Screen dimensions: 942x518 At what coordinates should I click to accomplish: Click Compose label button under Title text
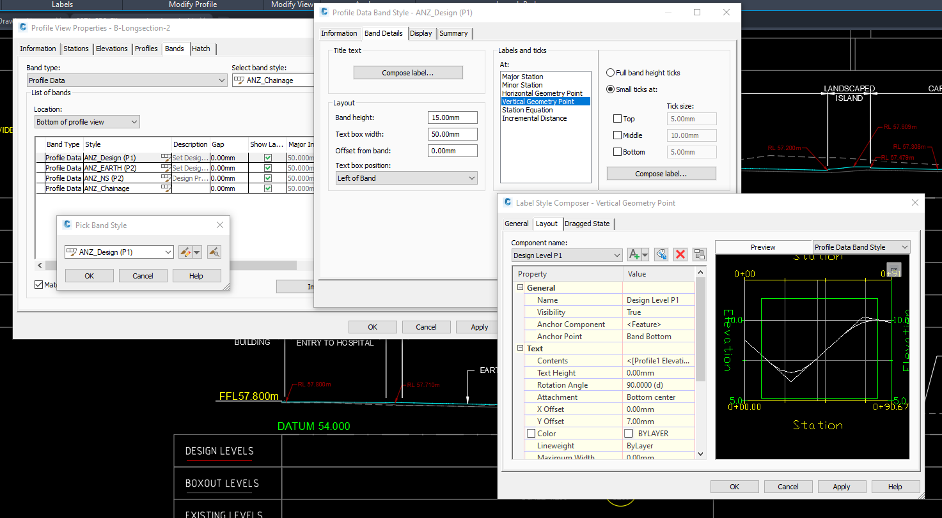(407, 73)
